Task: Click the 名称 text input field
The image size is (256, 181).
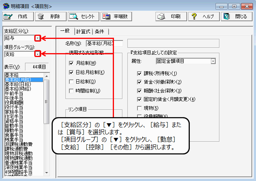Action: pos(104,43)
